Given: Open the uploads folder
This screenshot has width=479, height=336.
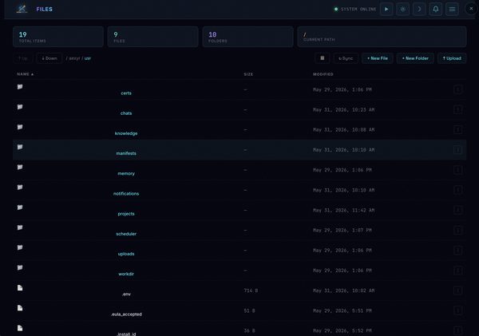Looking at the screenshot, I should [126, 254].
